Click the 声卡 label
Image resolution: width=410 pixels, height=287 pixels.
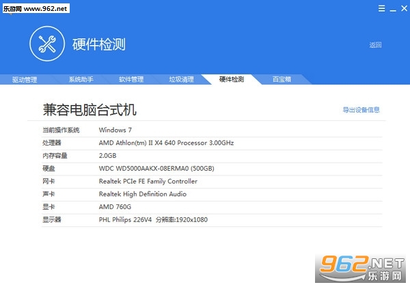49,194
